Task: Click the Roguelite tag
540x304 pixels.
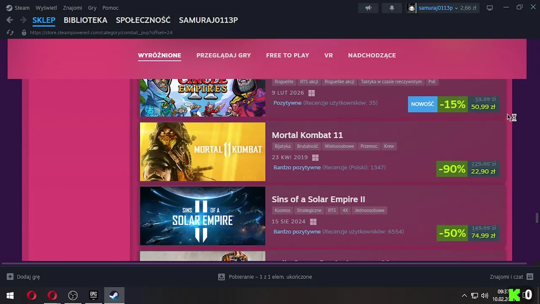Action: [284, 81]
